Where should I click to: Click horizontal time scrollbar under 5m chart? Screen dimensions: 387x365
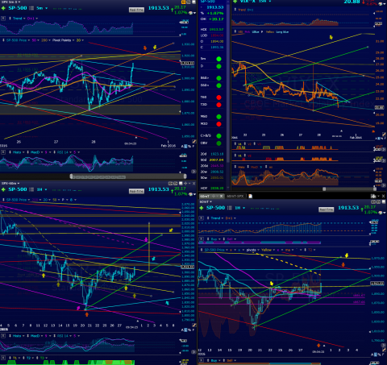pyautogui.click(x=128, y=176)
